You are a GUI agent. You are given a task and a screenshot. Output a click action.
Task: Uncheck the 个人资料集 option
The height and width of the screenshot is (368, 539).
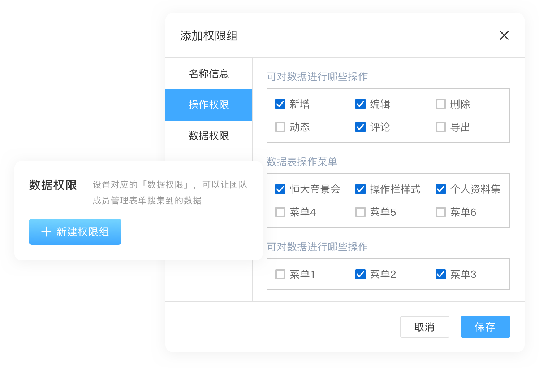pyautogui.click(x=440, y=189)
